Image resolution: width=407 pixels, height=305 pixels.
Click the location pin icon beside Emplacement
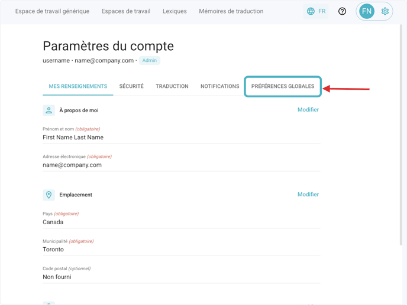pos(49,195)
